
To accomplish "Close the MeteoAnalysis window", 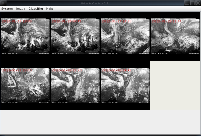I will click(x=198, y=3).
